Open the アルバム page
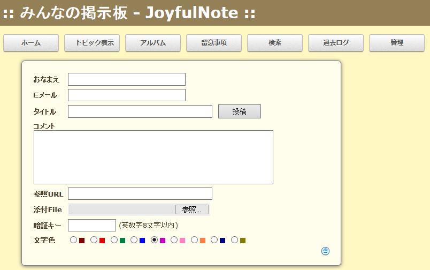 pyautogui.click(x=153, y=43)
